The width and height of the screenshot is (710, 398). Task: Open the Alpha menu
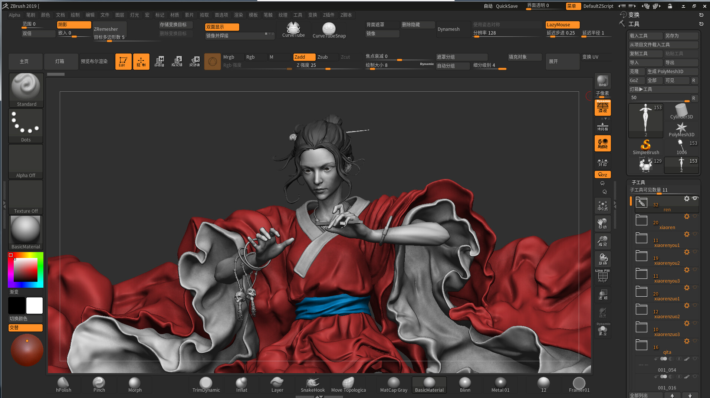point(14,15)
